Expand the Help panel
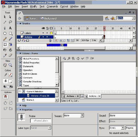The width and height of the screenshot is (138, 137). click(x=20, y=105)
